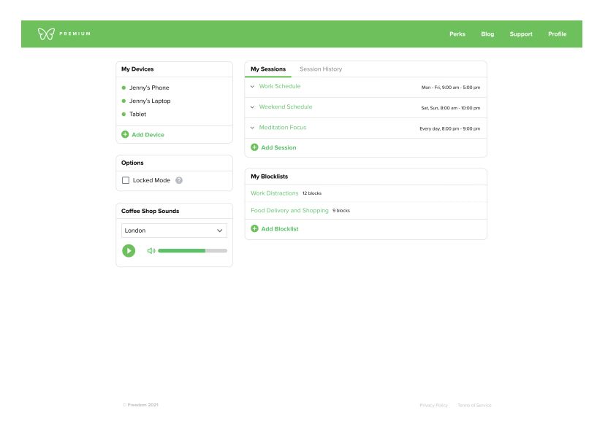Expand the Weekend Schedule session chevron
The image size is (616, 445).
(252, 107)
